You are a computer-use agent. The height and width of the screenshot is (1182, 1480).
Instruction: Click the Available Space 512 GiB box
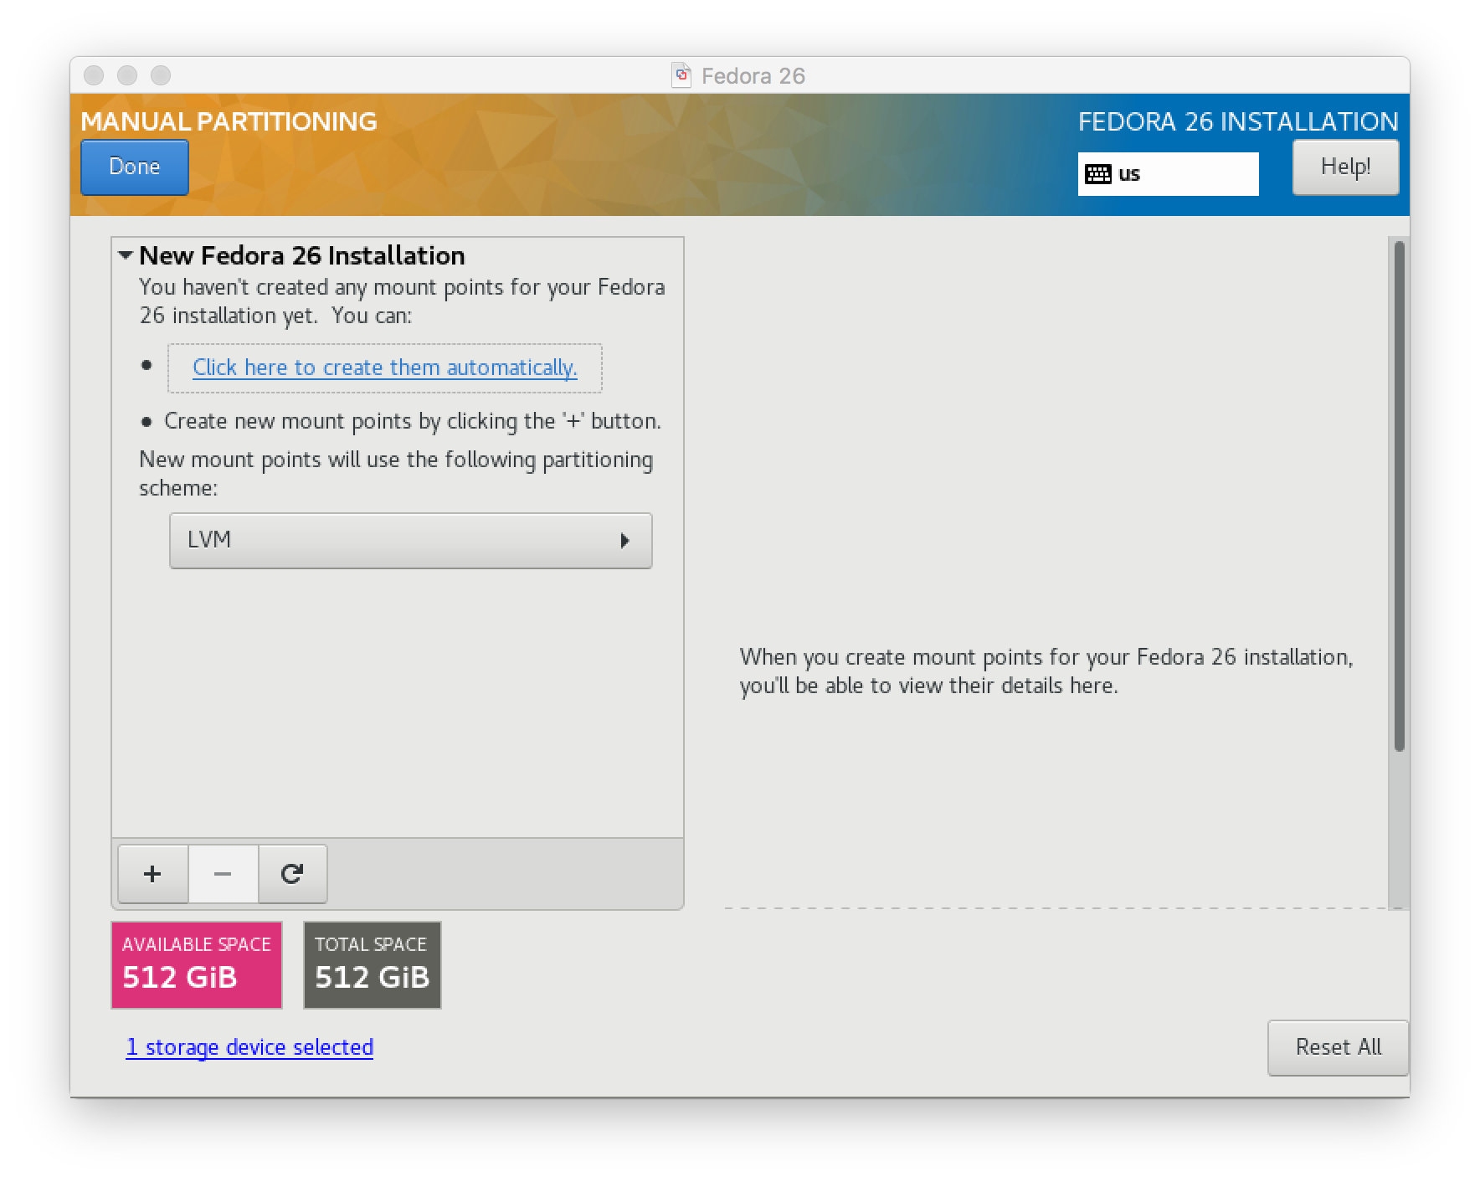coord(197,965)
